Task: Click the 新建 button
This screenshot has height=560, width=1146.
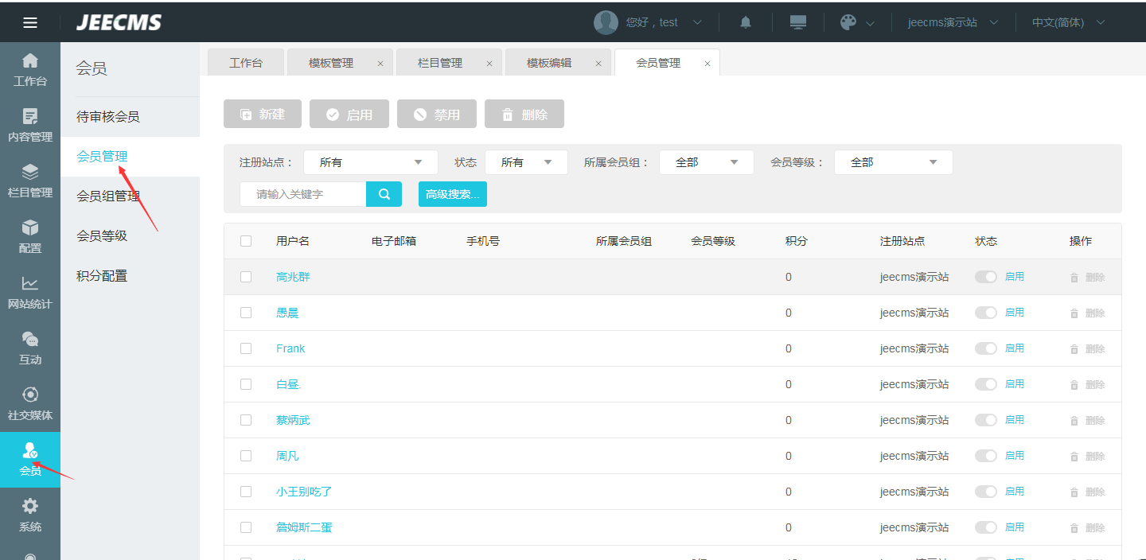Action: (263, 114)
